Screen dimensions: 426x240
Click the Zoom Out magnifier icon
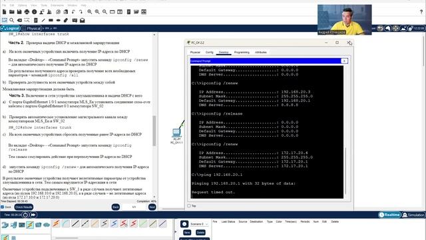pos(105,12)
